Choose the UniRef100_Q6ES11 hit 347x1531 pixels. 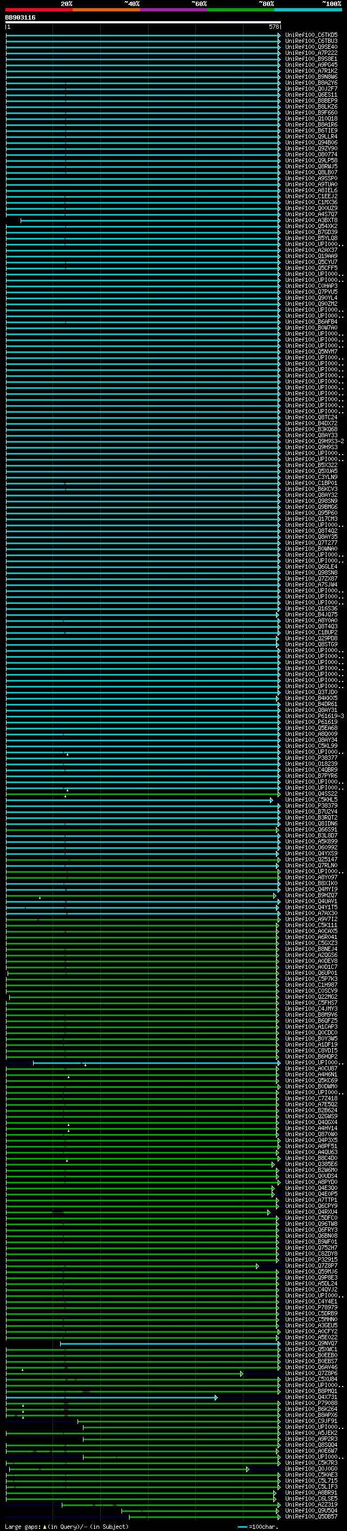pyautogui.click(x=311, y=95)
